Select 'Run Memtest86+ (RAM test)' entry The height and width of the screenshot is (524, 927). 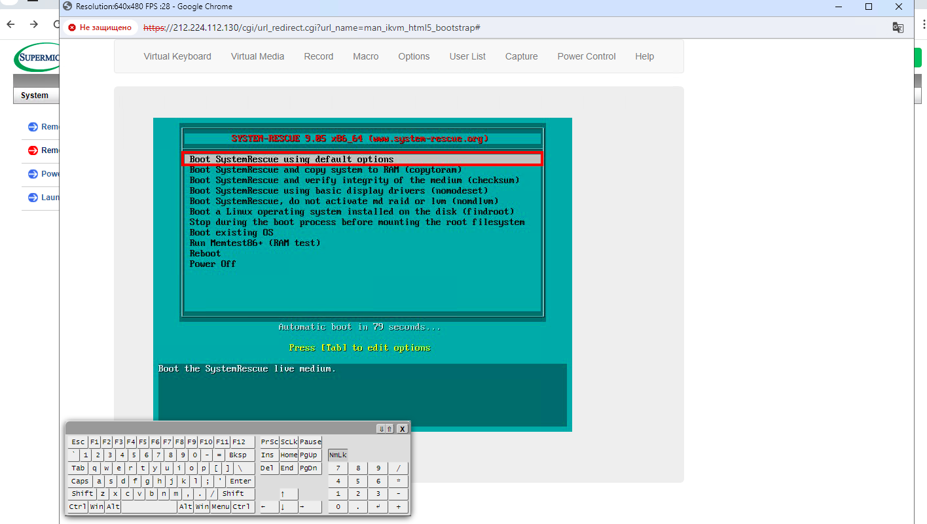click(255, 243)
